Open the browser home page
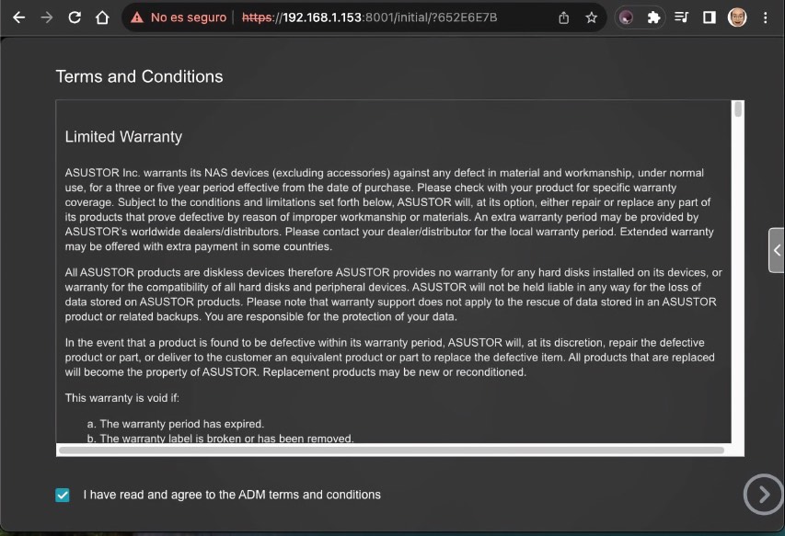 coord(102,17)
